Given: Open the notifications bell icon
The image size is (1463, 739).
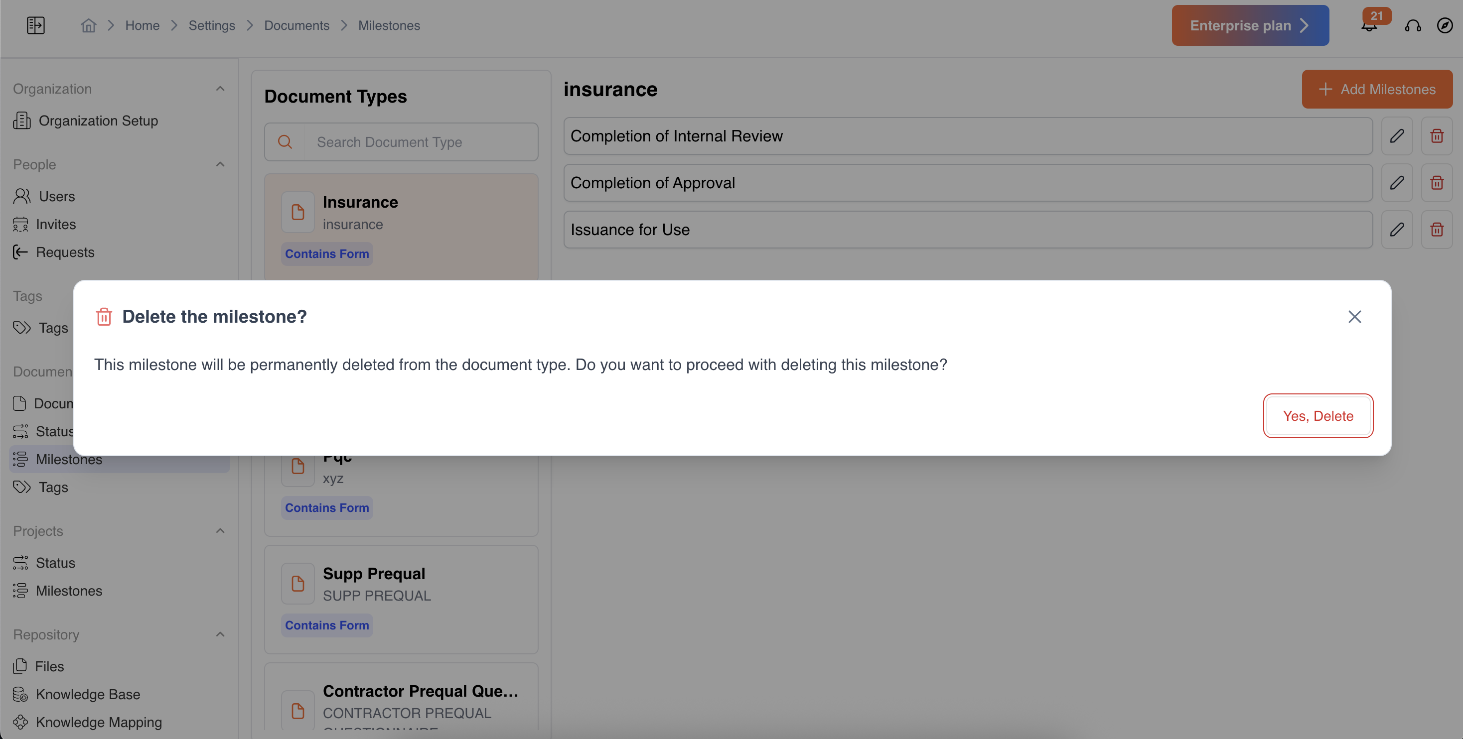Looking at the screenshot, I should (1369, 26).
